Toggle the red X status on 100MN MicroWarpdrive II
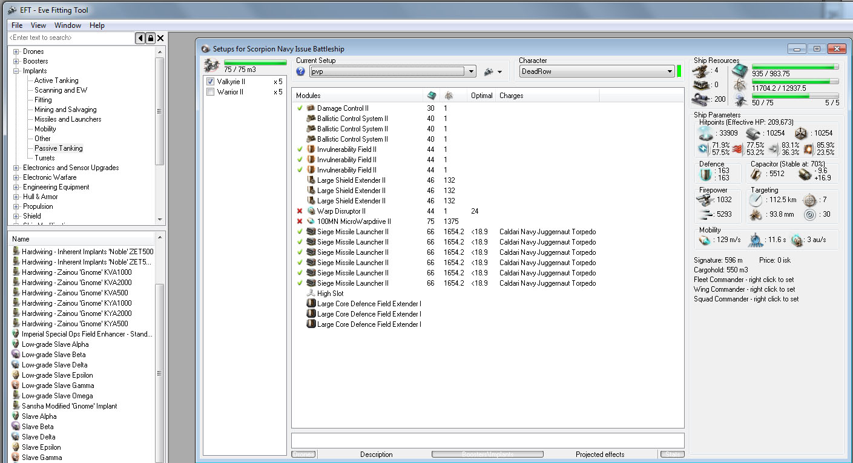853x463 pixels. click(300, 222)
